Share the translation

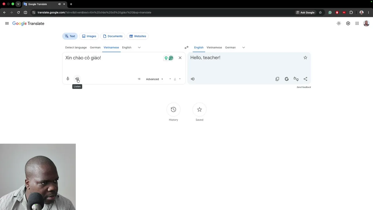click(x=305, y=79)
